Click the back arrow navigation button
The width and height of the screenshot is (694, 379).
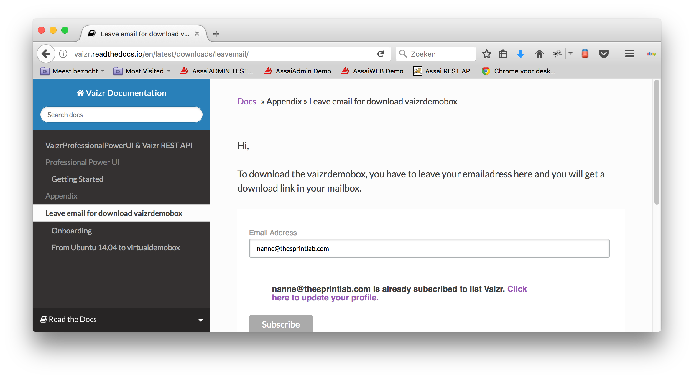46,54
